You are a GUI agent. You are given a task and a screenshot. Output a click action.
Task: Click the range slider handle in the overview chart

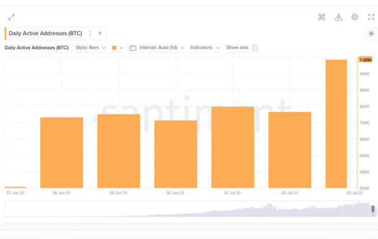click(x=373, y=209)
